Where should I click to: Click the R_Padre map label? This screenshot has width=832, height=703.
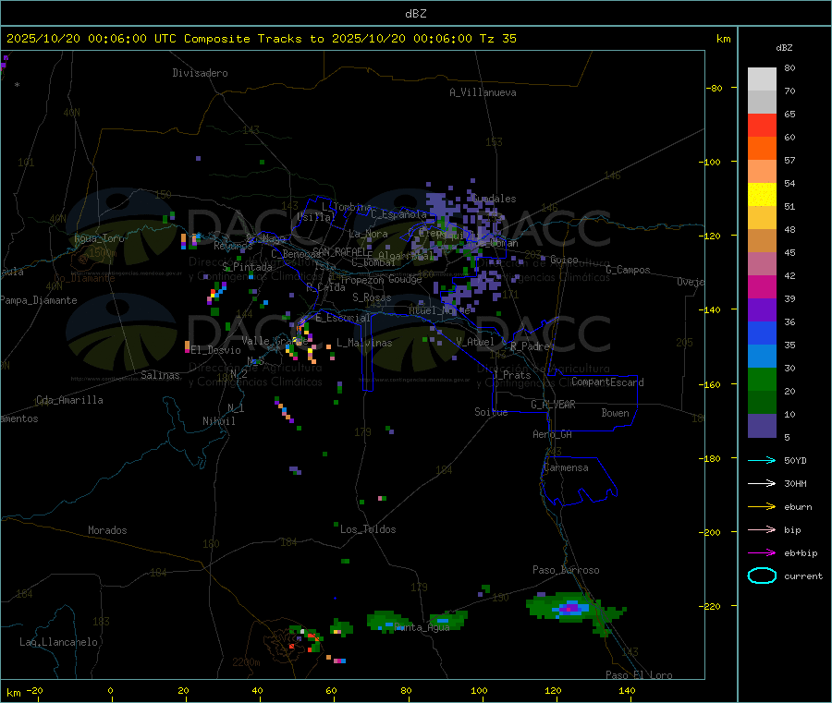pyautogui.click(x=530, y=346)
